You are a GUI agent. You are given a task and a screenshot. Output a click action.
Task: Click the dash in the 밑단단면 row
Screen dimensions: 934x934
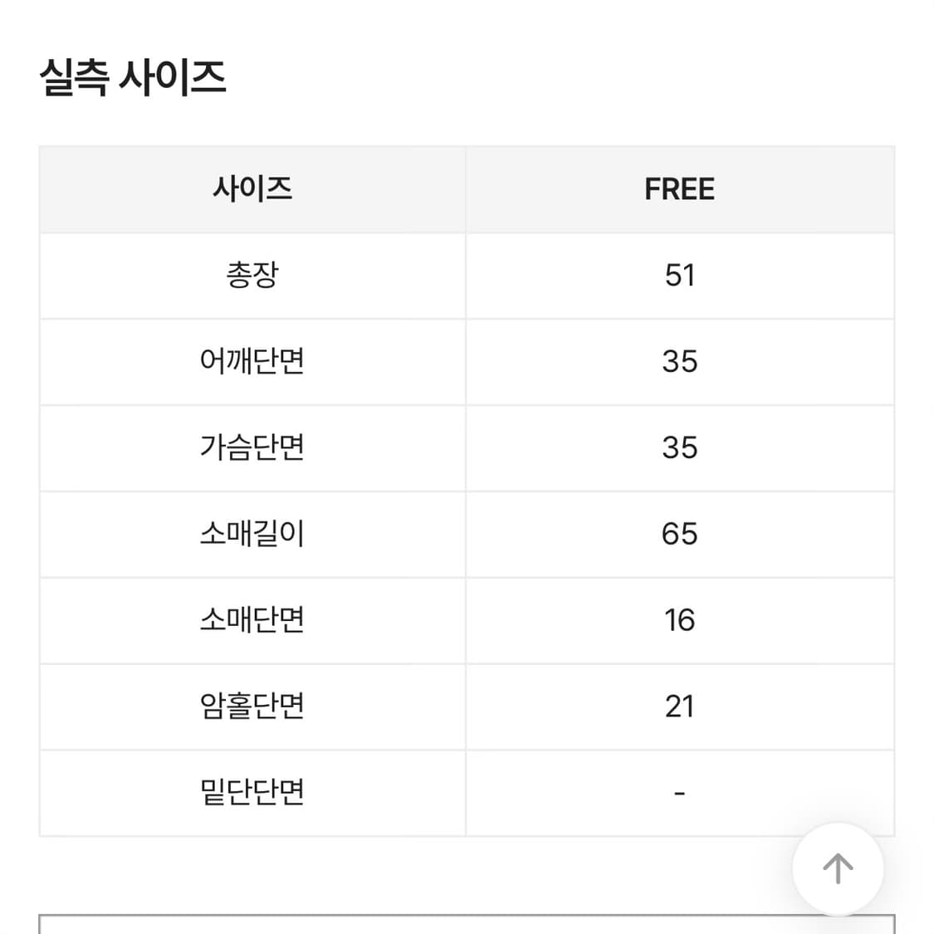pos(680,793)
